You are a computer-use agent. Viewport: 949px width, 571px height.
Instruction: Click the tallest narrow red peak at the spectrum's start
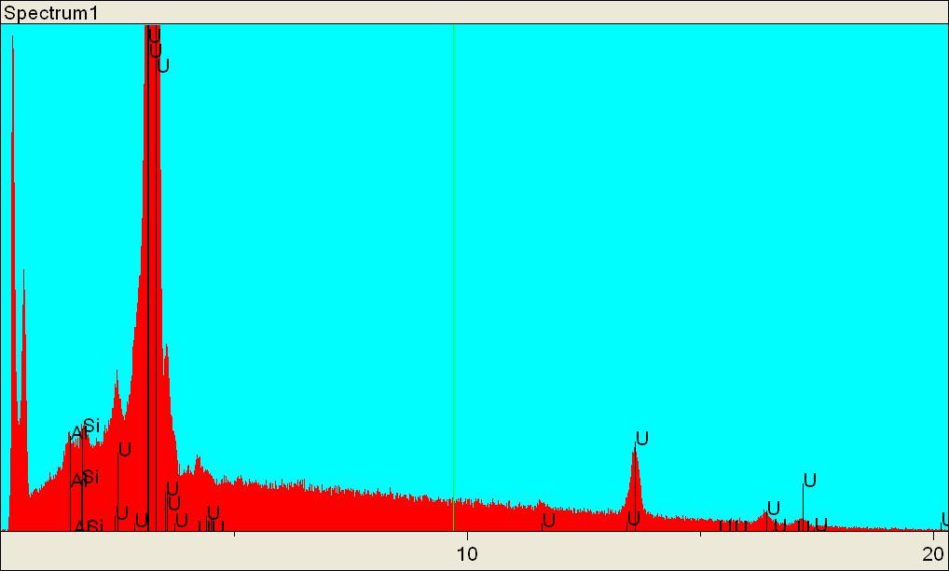point(13,283)
